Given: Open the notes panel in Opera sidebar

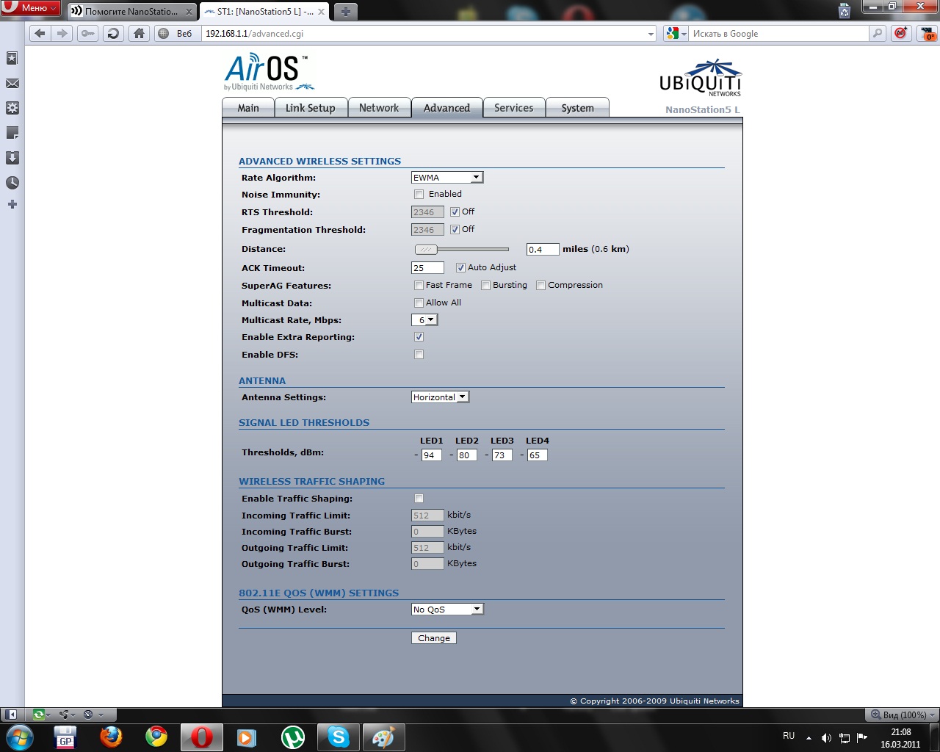Looking at the screenshot, I should click(12, 133).
